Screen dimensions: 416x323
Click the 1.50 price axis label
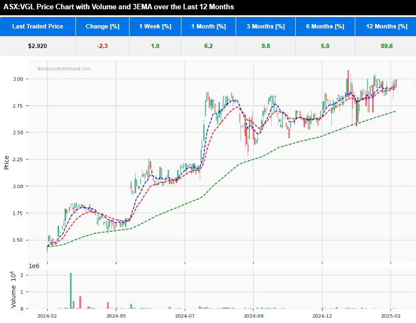pos(18,240)
